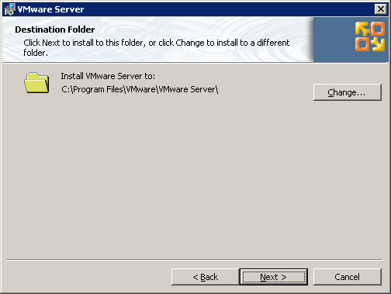The height and width of the screenshot is (294, 391).
Task: Click the C:\Program Files\VMware path text
Action: tap(140, 89)
